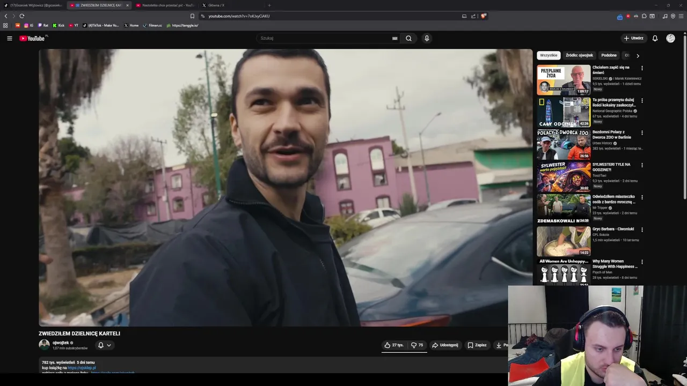Open YouTube notifications bell

click(655, 38)
